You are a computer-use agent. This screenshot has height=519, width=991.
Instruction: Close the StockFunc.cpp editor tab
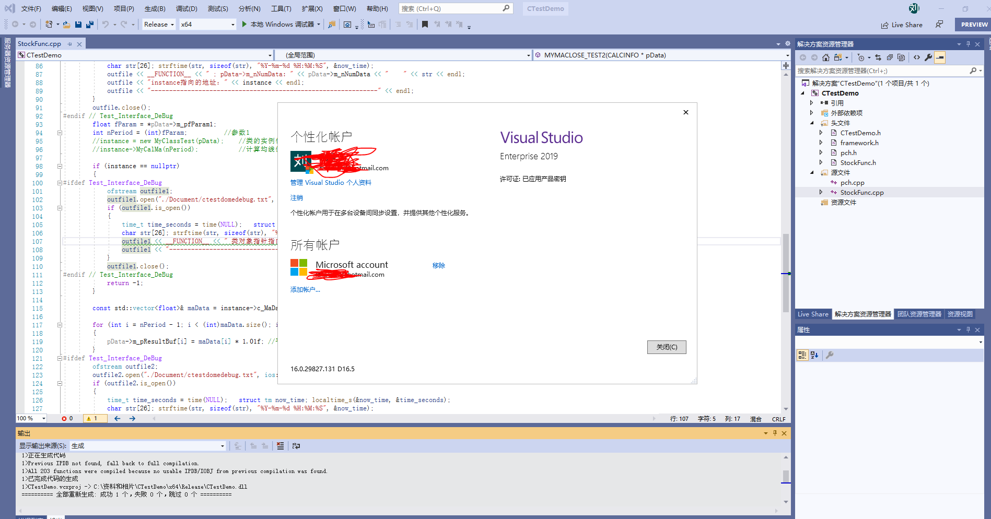pyautogui.click(x=79, y=44)
